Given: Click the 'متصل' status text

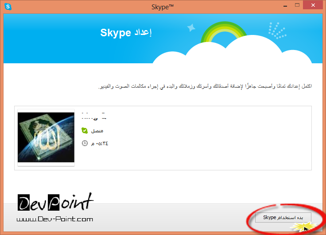Looking at the screenshot, I should (97, 131).
